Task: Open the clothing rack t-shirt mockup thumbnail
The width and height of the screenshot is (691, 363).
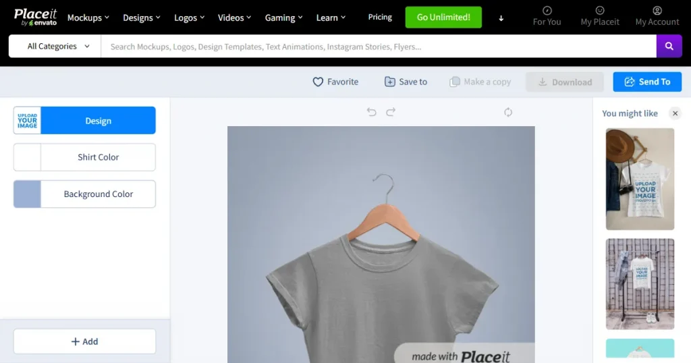Action: pyautogui.click(x=640, y=284)
